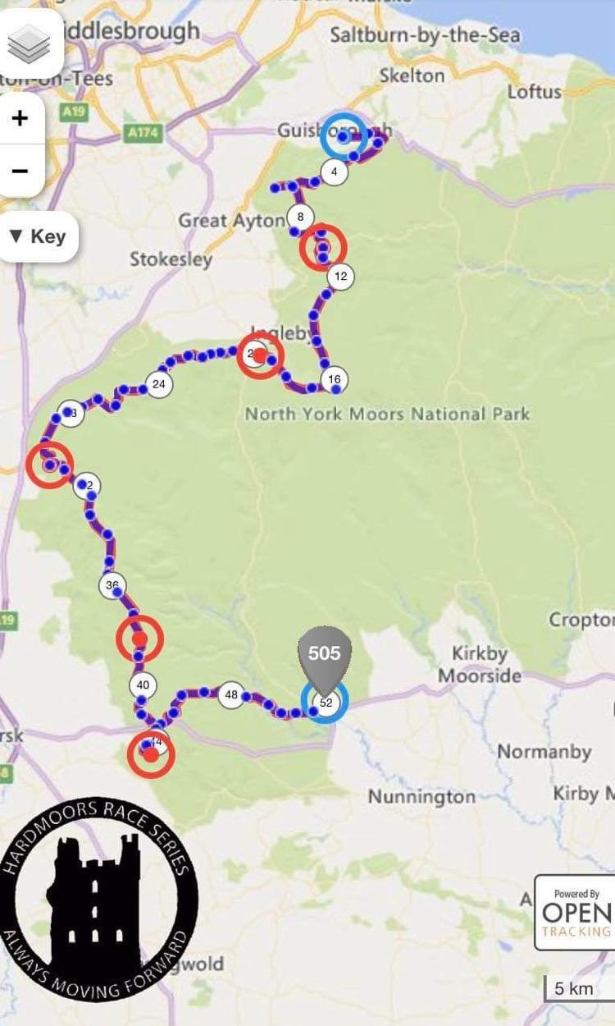Open the Open Tracking powered-by link

pyautogui.click(x=575, y=912)
